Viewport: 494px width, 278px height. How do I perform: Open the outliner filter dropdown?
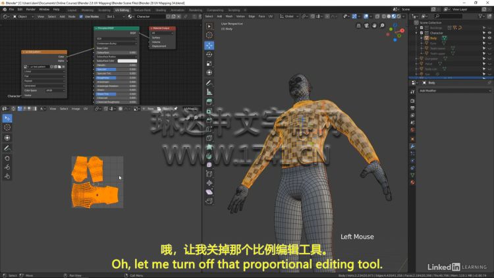481,16
